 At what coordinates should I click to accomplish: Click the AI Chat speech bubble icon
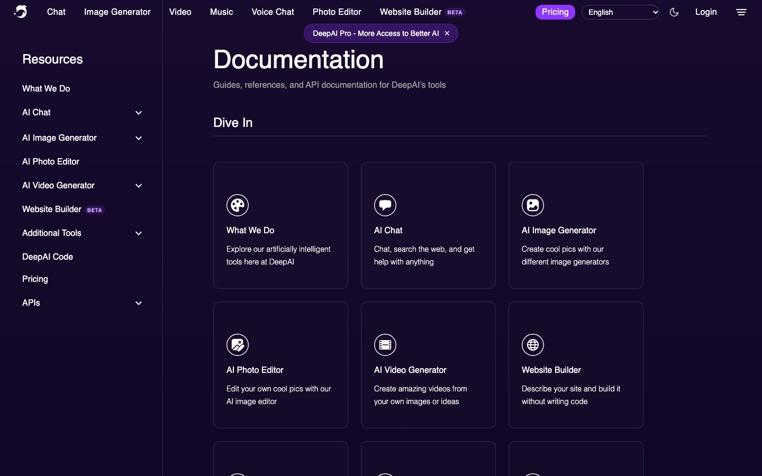pos(385,205)
